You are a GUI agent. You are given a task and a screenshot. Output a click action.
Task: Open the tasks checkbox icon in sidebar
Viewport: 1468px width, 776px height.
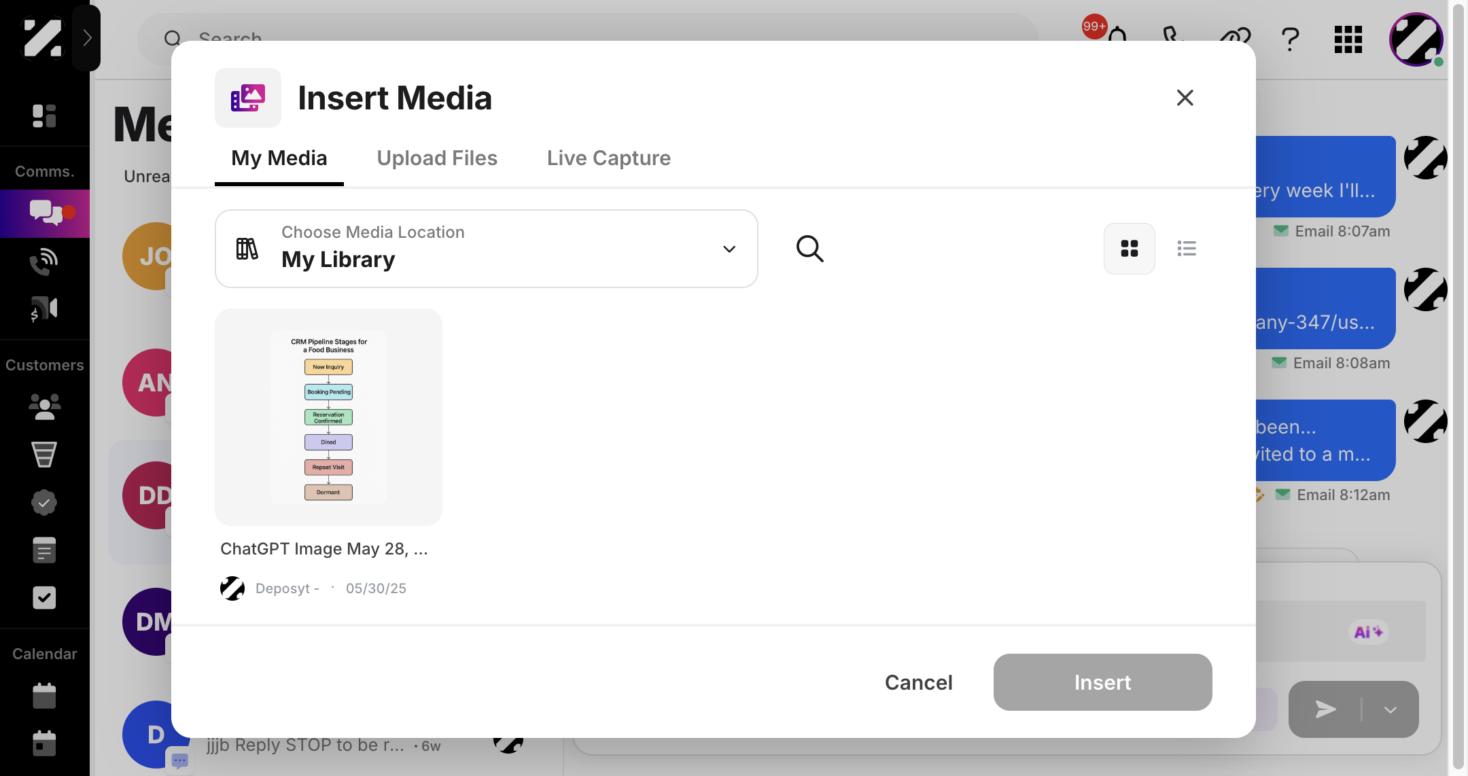tap(44, 598)
